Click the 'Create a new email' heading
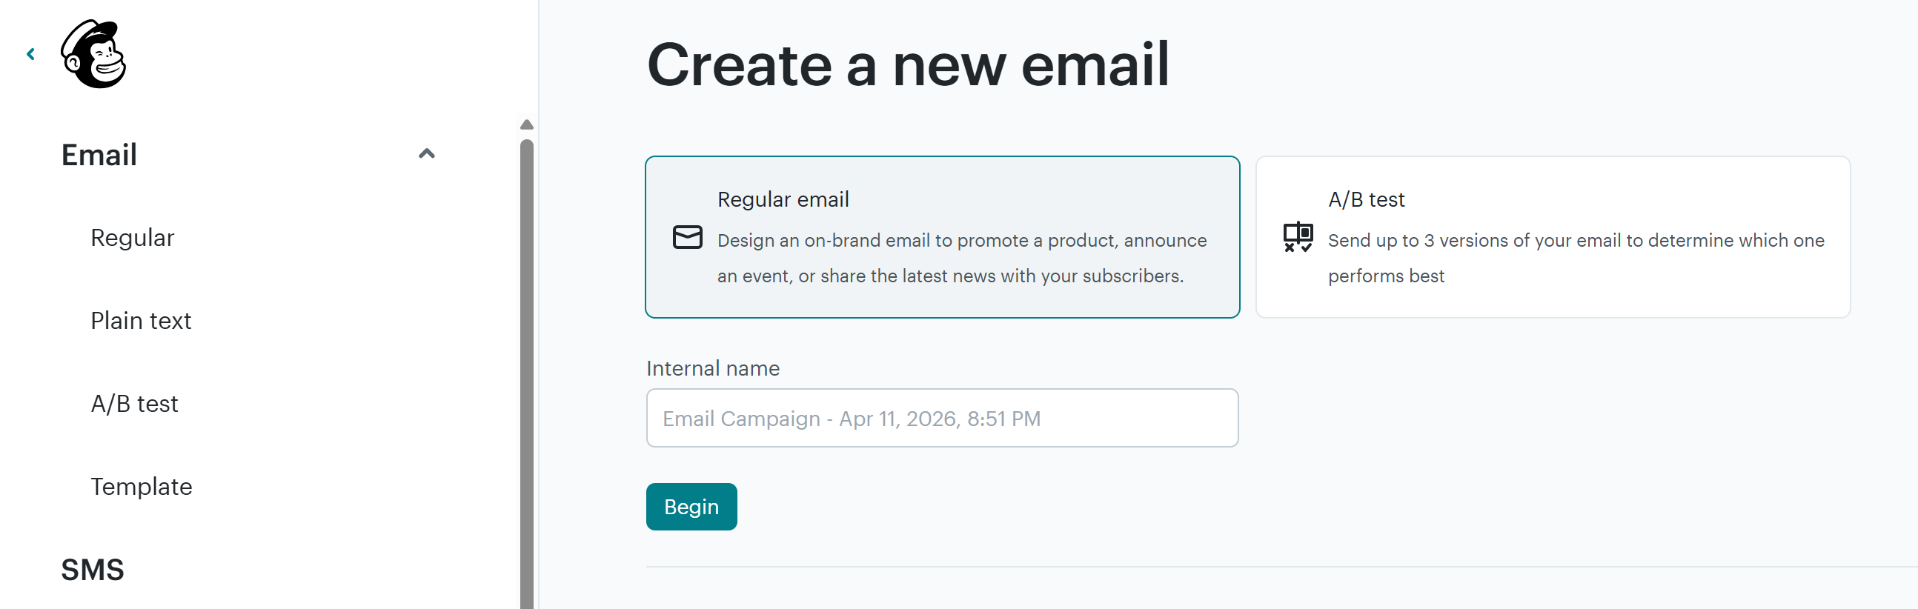Image resolution: width=1918 pixels, height=609 pixels. (x=907, y=64)
